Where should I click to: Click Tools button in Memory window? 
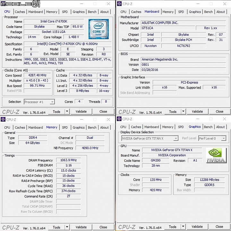click(x=56, y=227)
